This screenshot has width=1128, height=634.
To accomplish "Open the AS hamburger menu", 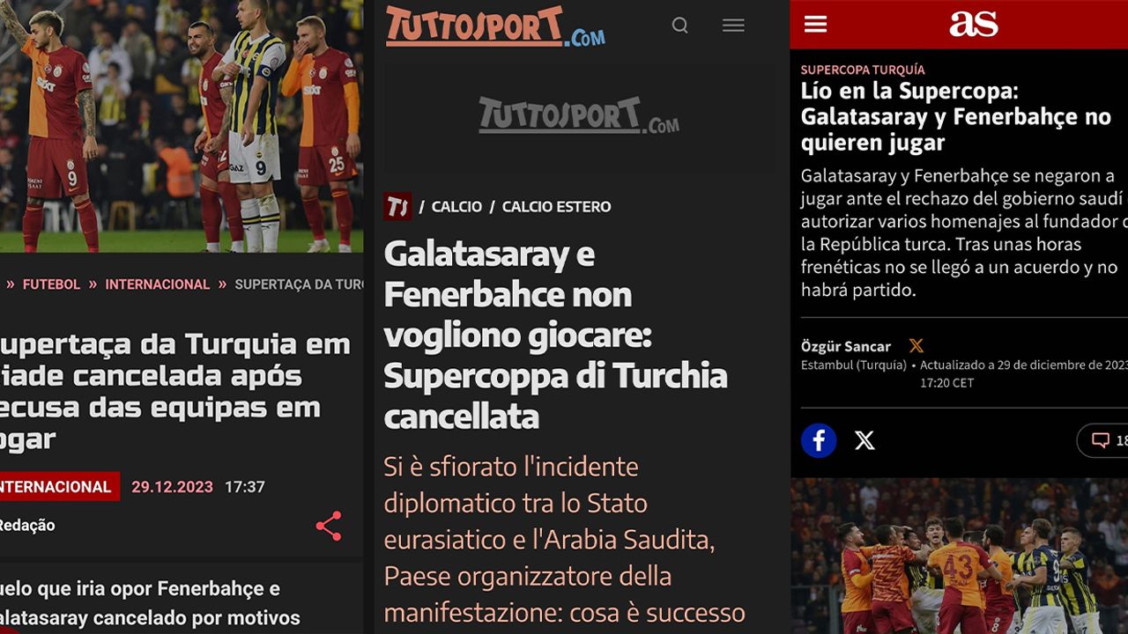I will (x=816, y=24).
